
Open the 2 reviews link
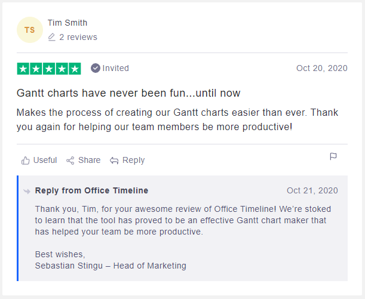tap(78, 37)
